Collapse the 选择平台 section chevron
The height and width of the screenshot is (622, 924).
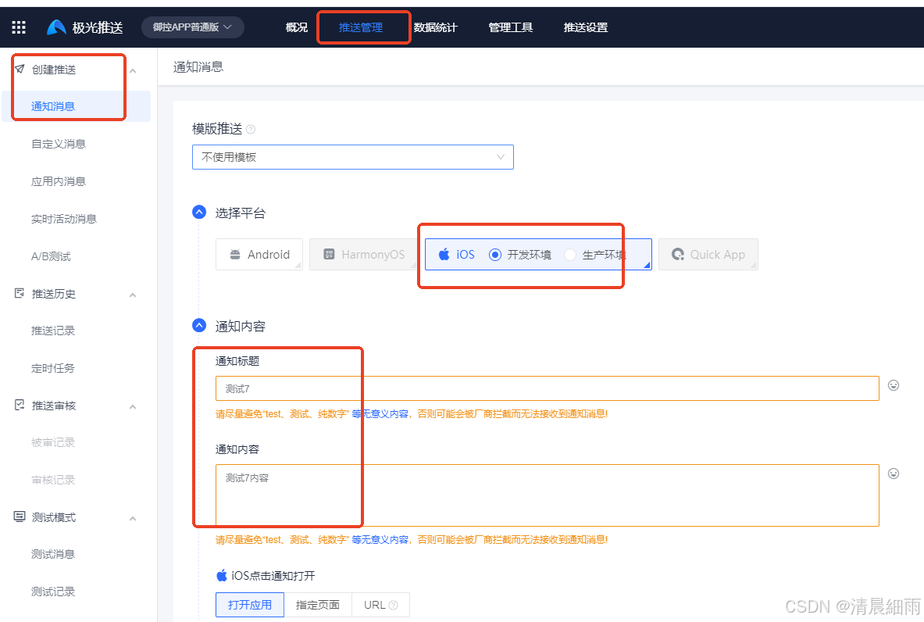click(199, 213)
